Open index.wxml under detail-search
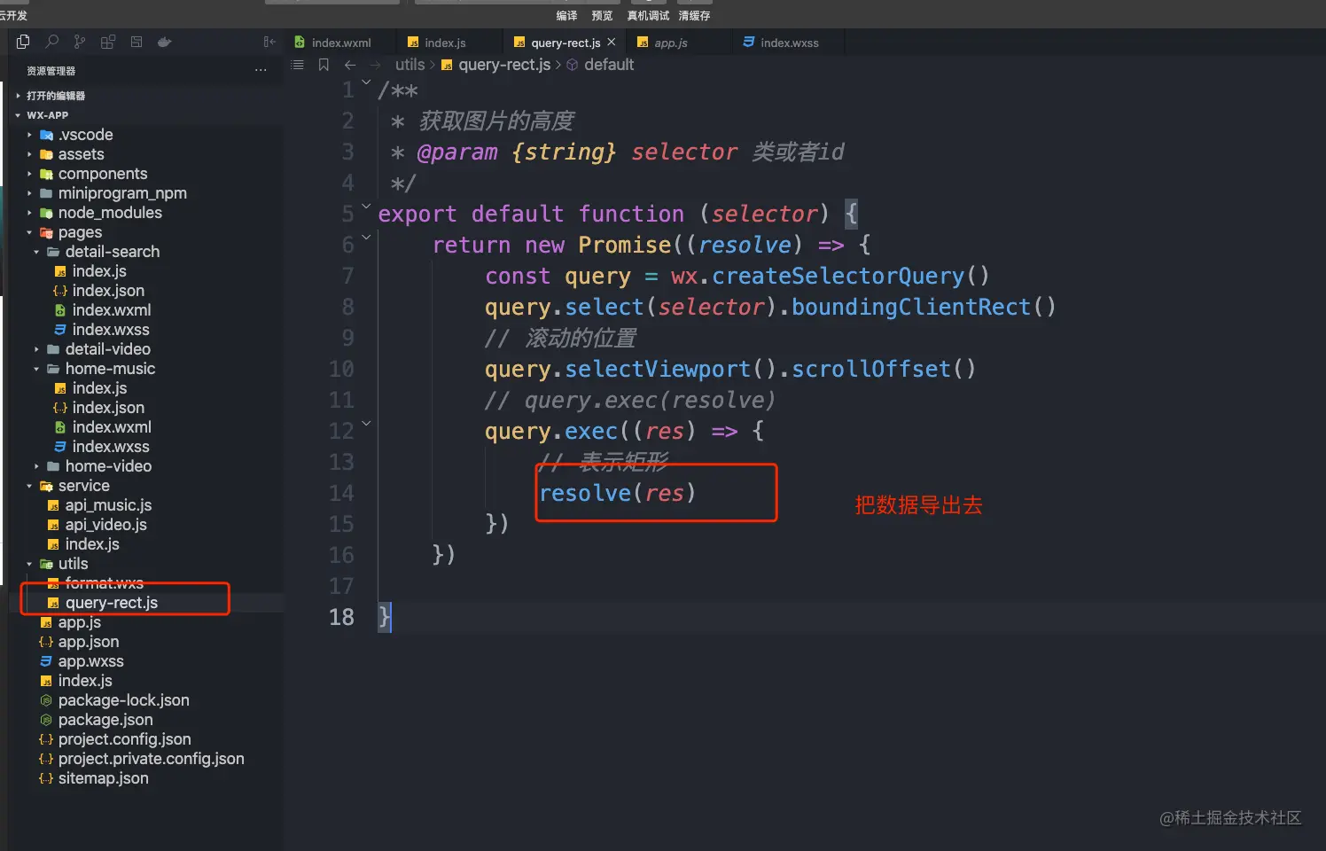 112,310
